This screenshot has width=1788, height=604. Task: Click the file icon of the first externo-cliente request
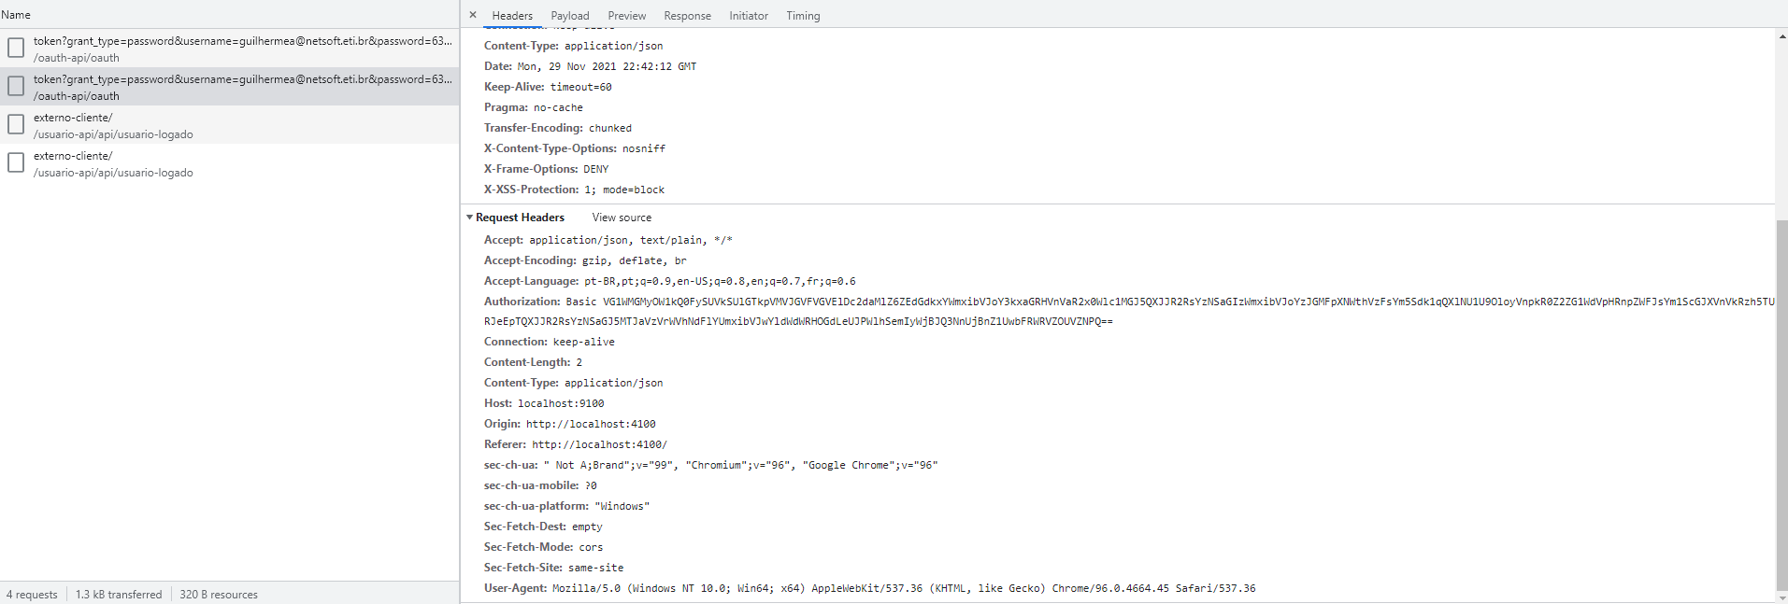pyautogui.click(x=16, y=124)
